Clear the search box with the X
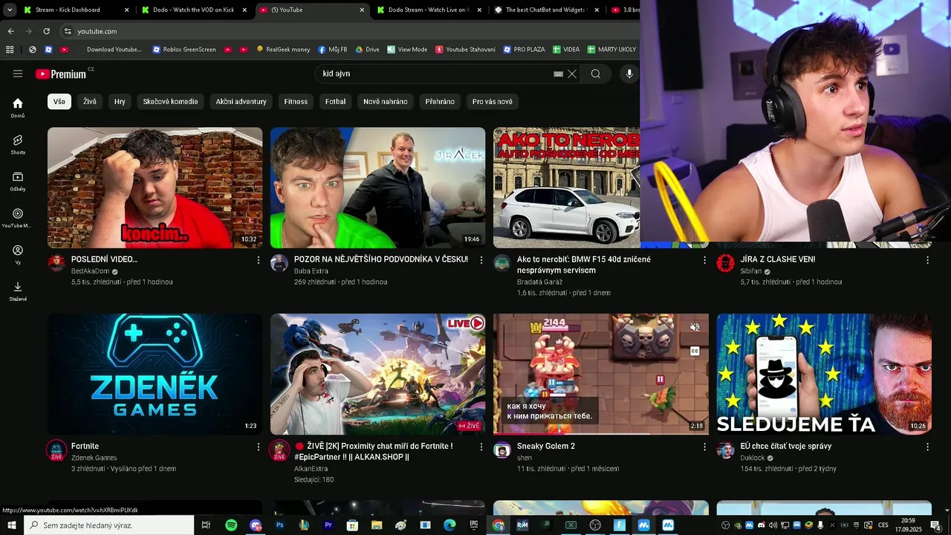 [x=572, y=74]
